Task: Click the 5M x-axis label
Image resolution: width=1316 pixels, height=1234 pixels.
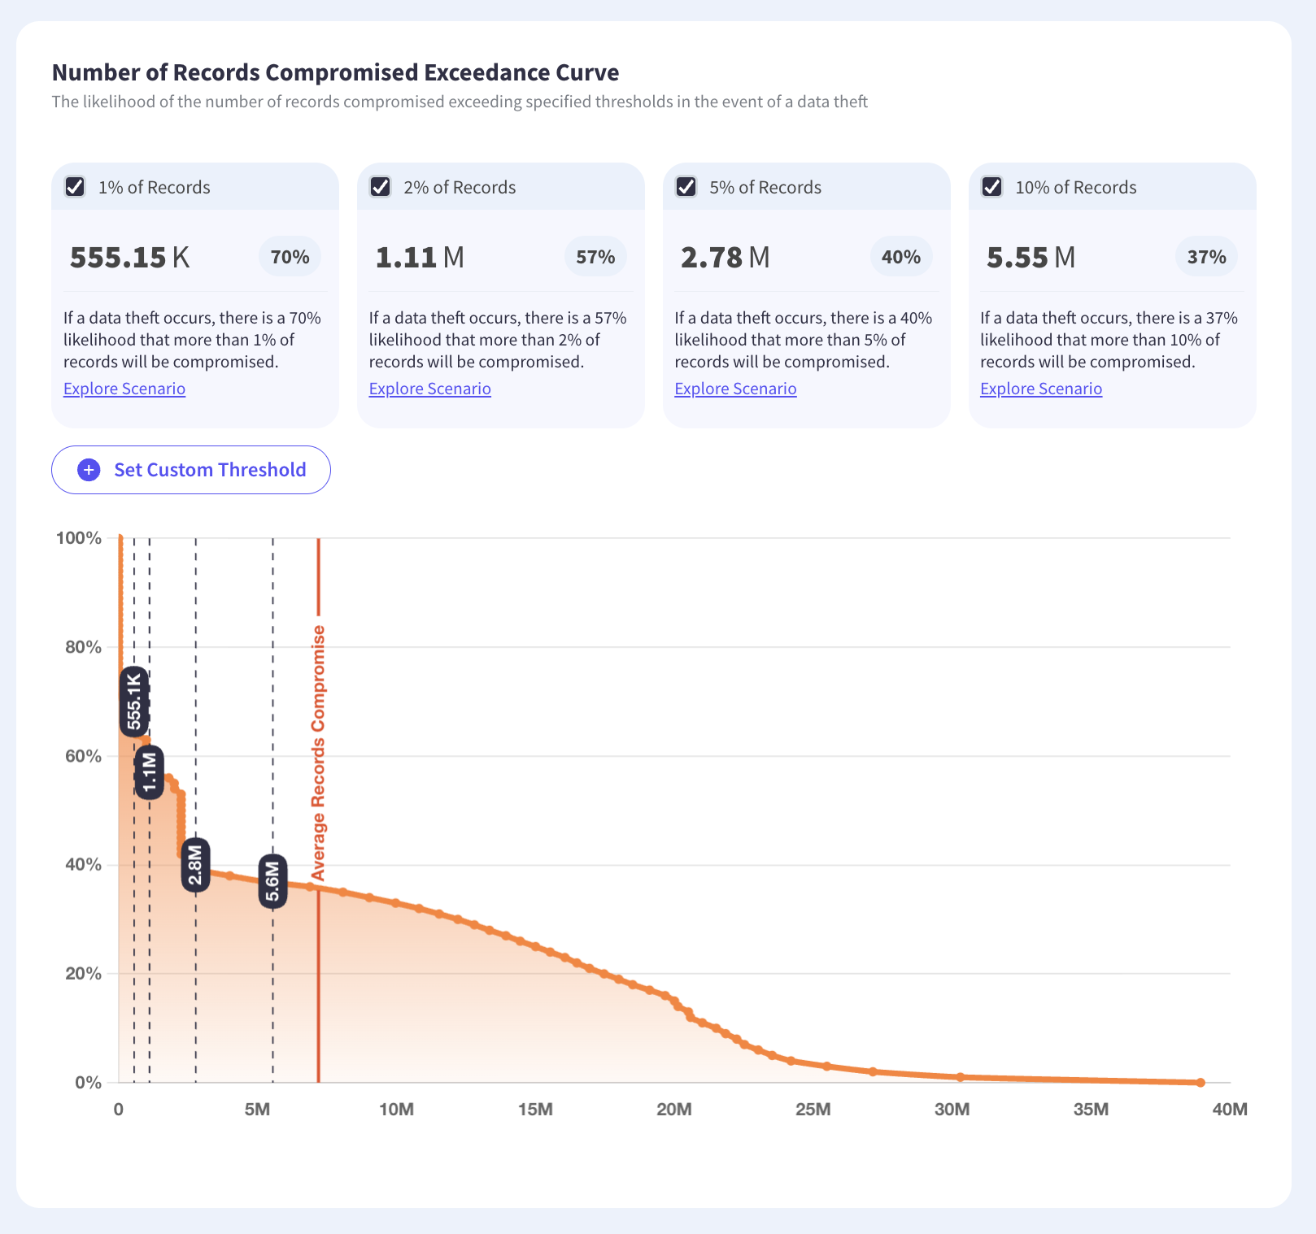Action: click(257, 1110)
